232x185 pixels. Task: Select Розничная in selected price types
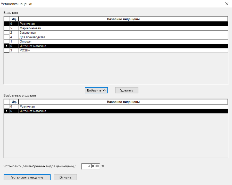[x=116, y=107]
